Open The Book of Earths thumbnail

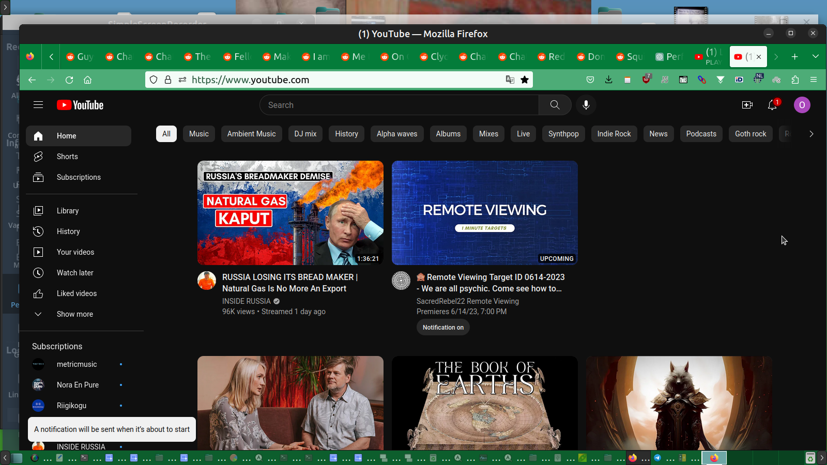coord(485,403)
